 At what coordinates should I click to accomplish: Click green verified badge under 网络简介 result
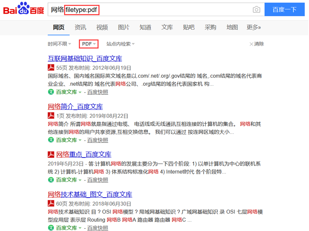(x=51, y=140)
